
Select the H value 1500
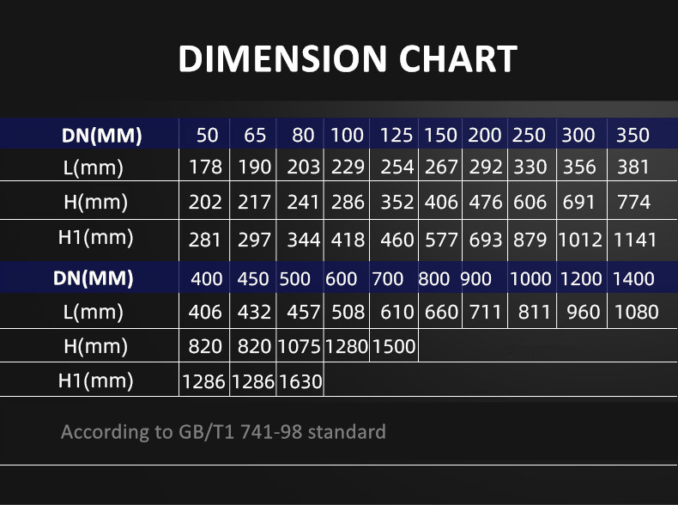(x=393, y=347)
